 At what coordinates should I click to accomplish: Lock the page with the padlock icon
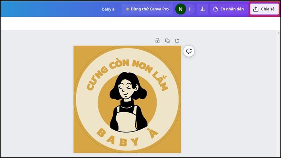pos(157,41)
